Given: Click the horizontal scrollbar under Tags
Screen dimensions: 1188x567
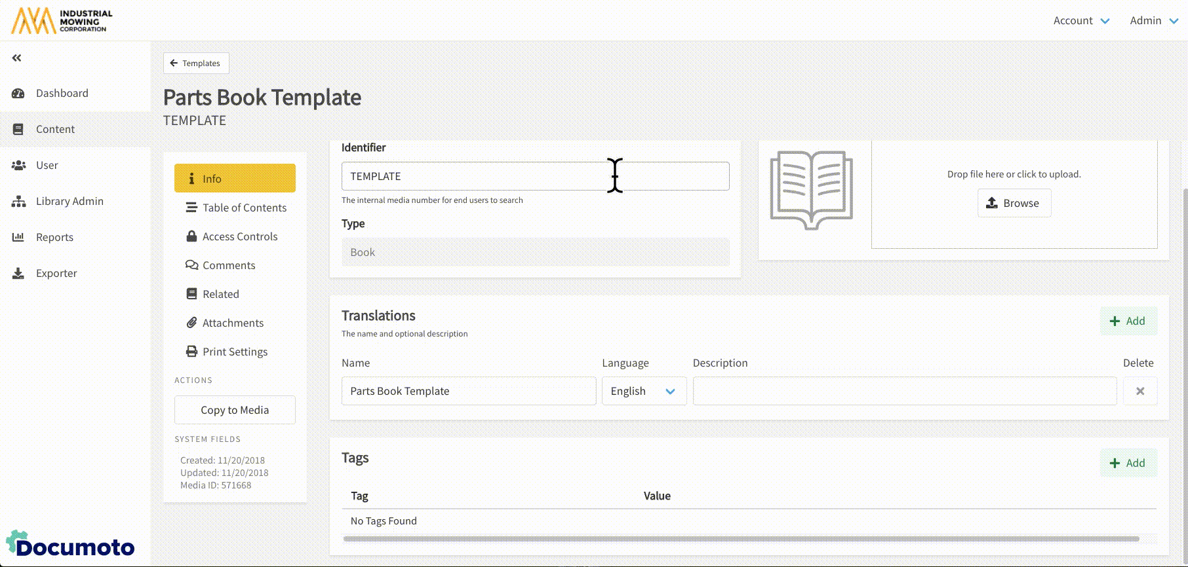Looking at the screenshot, I should click(741, 539).
